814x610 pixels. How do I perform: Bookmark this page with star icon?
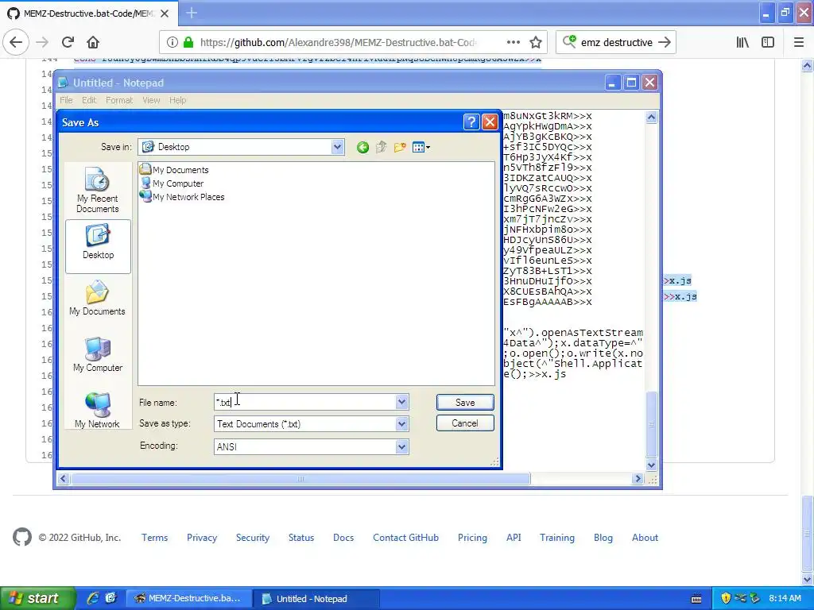click(536, 43)
